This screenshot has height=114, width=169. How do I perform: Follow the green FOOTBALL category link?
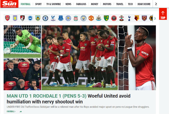(11, 111)
